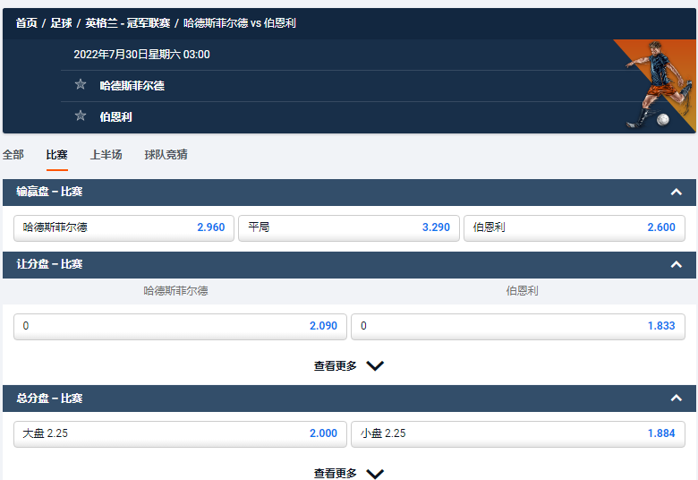Select the 平局 draw odds 3.290
Viewport: 698px width, 480px height.
pos(348,227)
